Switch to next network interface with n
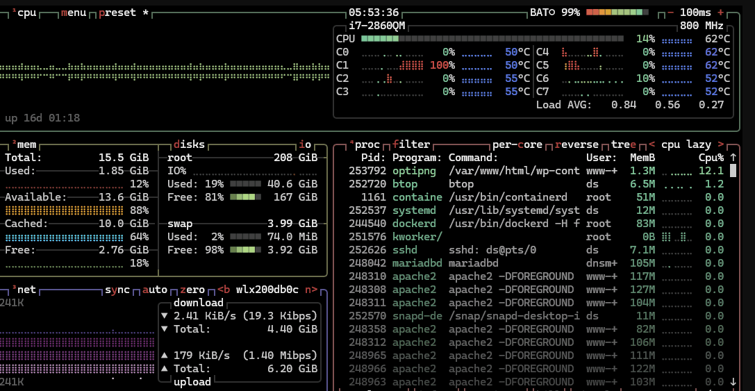Screen dimensions: 755x391 (x=312, y=290)
